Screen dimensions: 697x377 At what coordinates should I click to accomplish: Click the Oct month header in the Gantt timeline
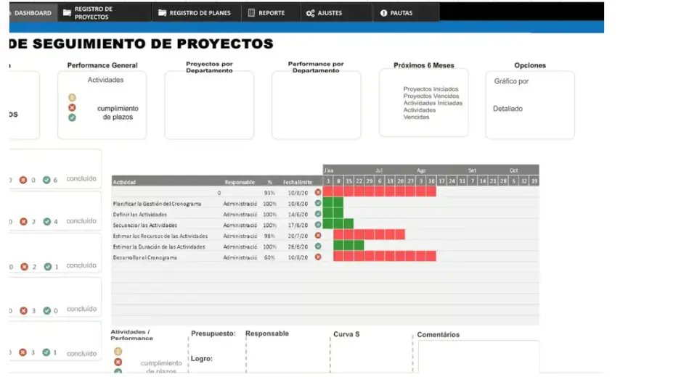[514, 170]
